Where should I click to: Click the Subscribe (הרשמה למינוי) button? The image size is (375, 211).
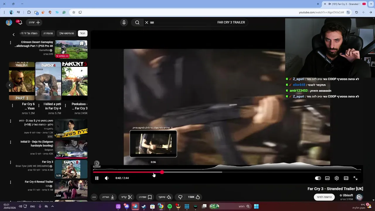pyautogui.click(x=324, y=197)
